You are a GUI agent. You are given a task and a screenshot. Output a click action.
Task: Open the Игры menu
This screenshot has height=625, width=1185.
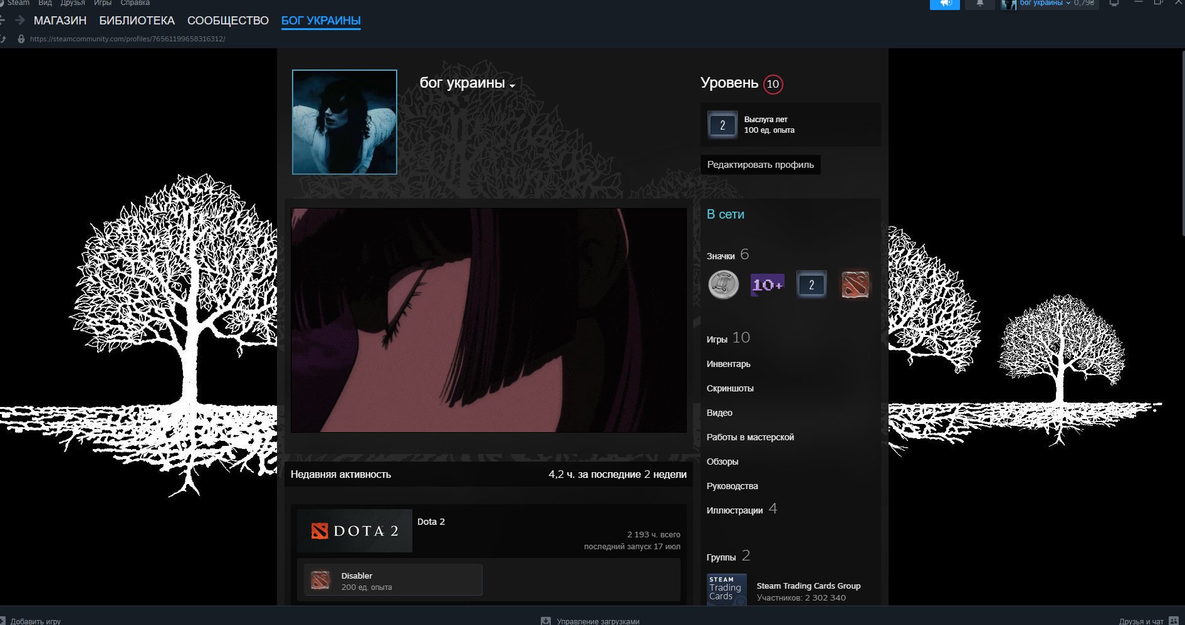(103, 3)
